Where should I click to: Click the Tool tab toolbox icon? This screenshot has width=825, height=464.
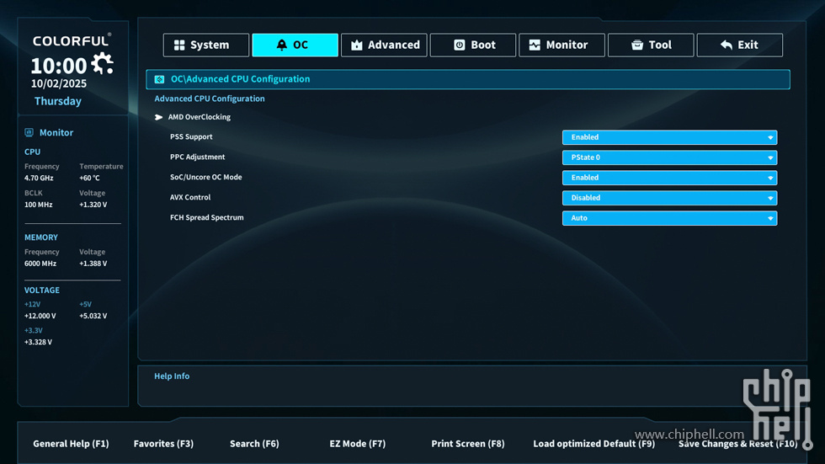[637, 45]
